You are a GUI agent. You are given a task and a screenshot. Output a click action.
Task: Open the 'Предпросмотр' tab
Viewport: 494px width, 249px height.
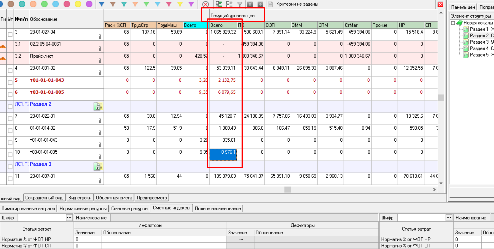click(x=152, y=198)
